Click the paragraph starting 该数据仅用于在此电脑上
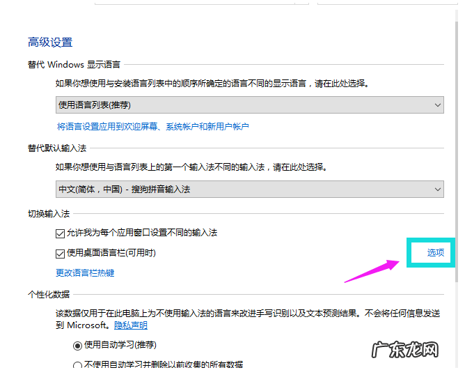465x370 pixels. click(x=248, y=319)
